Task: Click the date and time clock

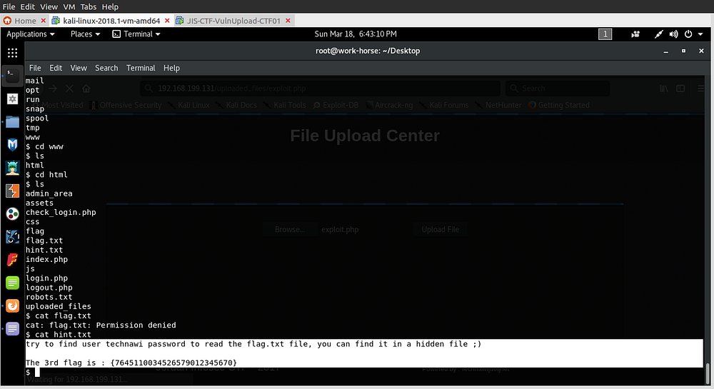Action: point(356,34)
